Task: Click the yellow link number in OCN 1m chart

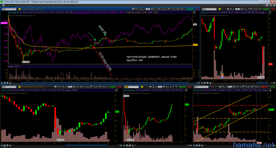Action: 20,9
